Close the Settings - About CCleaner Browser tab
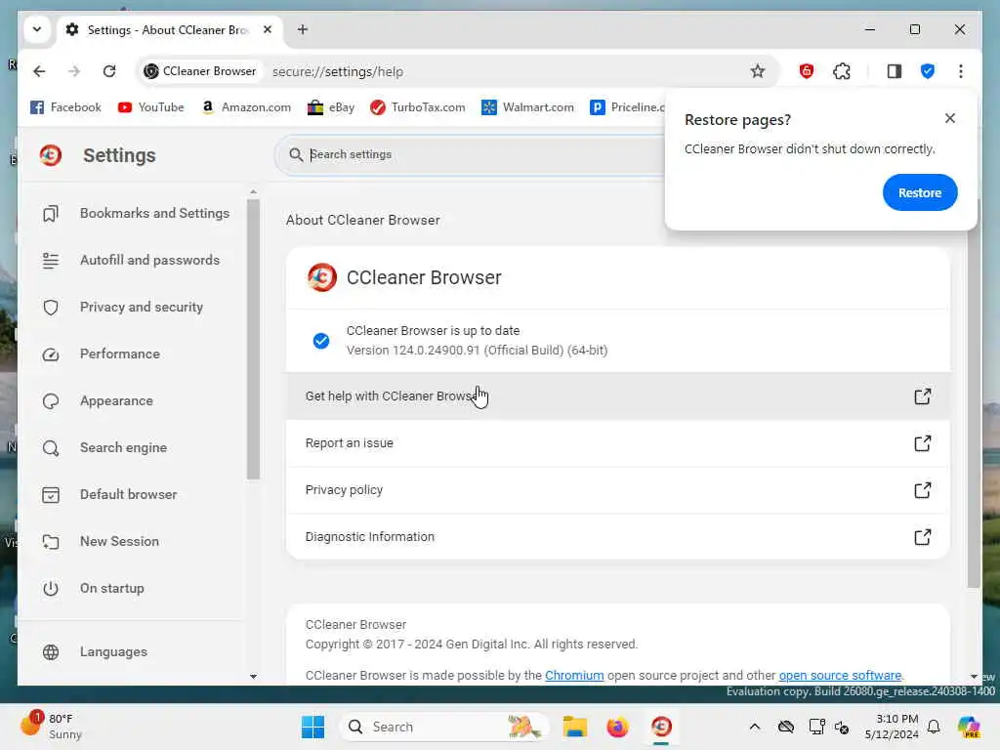Viewport: 1000px width, 750px height. click(x=268, y=29)
